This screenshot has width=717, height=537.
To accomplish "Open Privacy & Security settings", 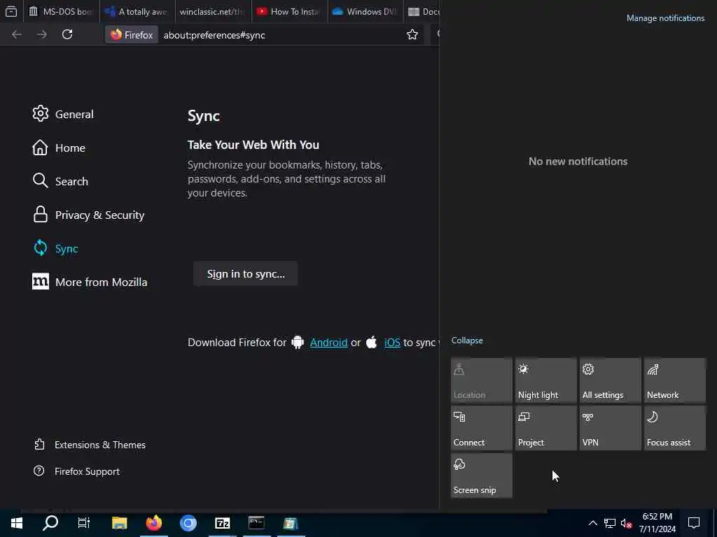I will click(89, 215).
